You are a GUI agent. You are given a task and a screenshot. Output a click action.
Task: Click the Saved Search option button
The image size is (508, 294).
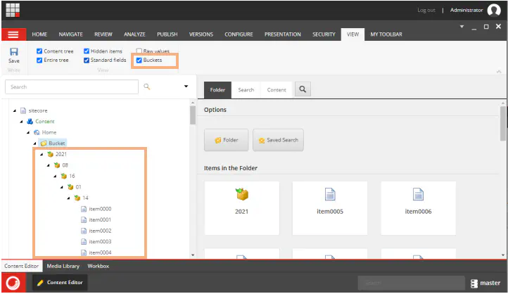click(x=278, y=140)
